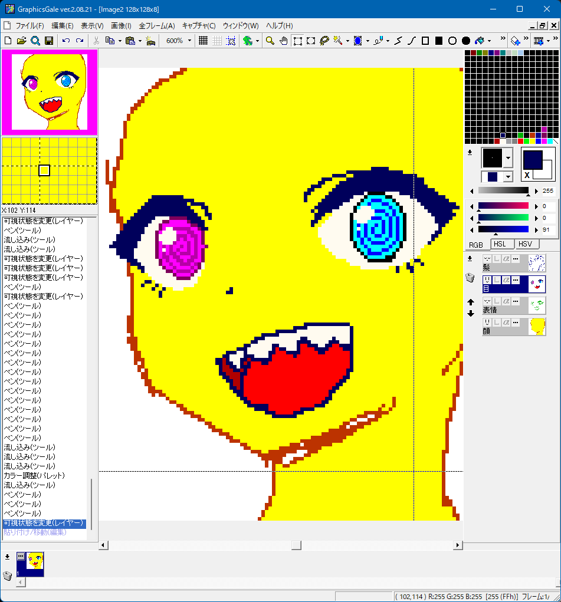Toggle the pixel grid display icon
The width and height of the screenshot is (561, 602).
click(x=203, y=41)
